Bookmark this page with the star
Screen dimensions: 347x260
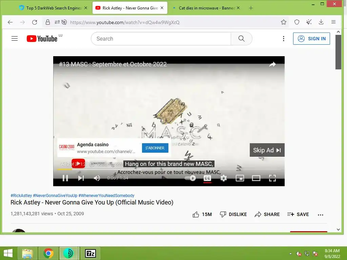pos(284,22)
